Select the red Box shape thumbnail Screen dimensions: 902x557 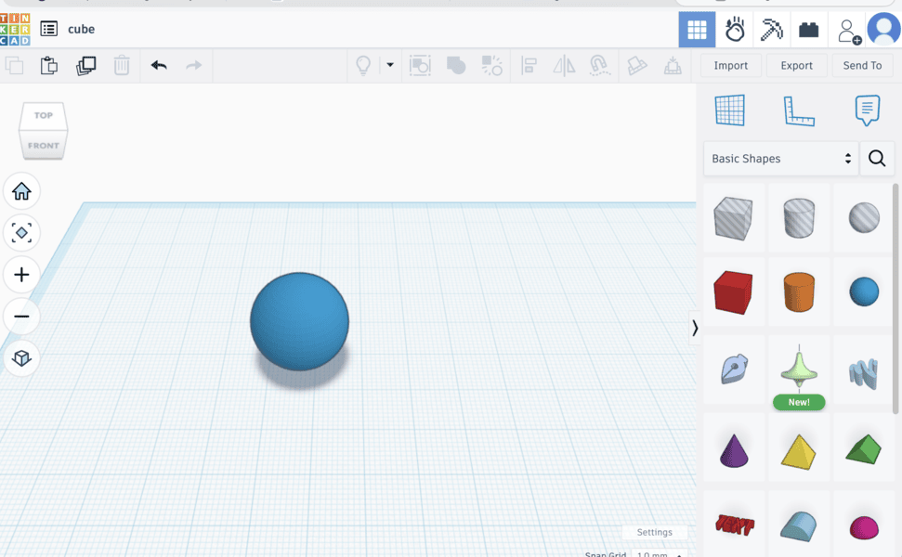(x=733, y=293)
